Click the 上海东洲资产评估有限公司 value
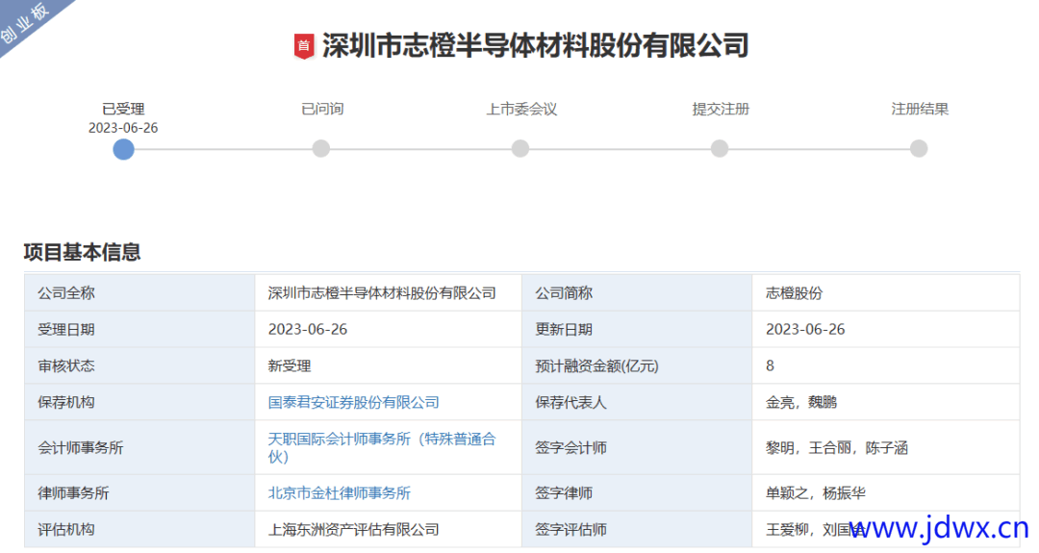Image resolution: width=1039 pixels, height=553 pixels. coord(353,529)
